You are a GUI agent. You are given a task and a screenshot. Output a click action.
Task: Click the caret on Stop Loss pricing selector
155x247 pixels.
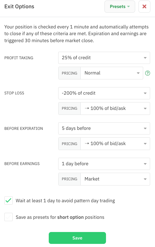[x=145, y=109]
